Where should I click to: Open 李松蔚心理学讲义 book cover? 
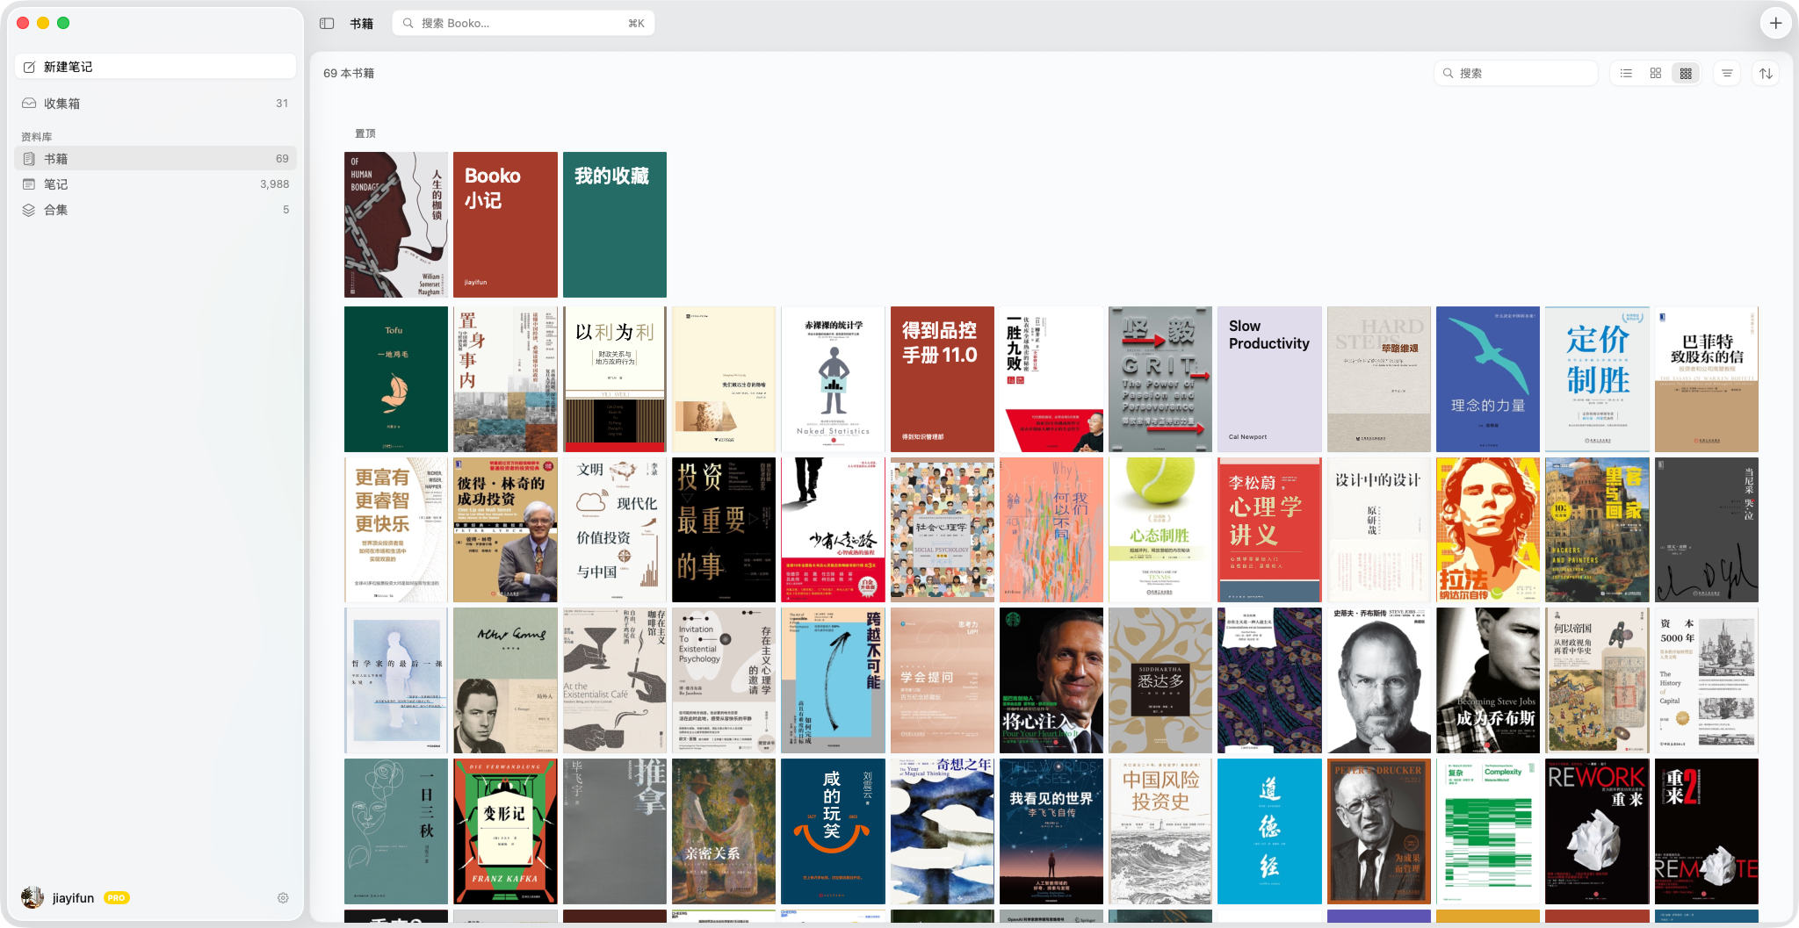[1269, 530]
